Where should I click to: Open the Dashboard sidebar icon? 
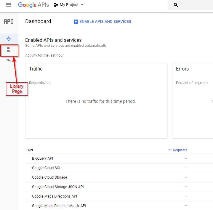click(x=9, y=39)
